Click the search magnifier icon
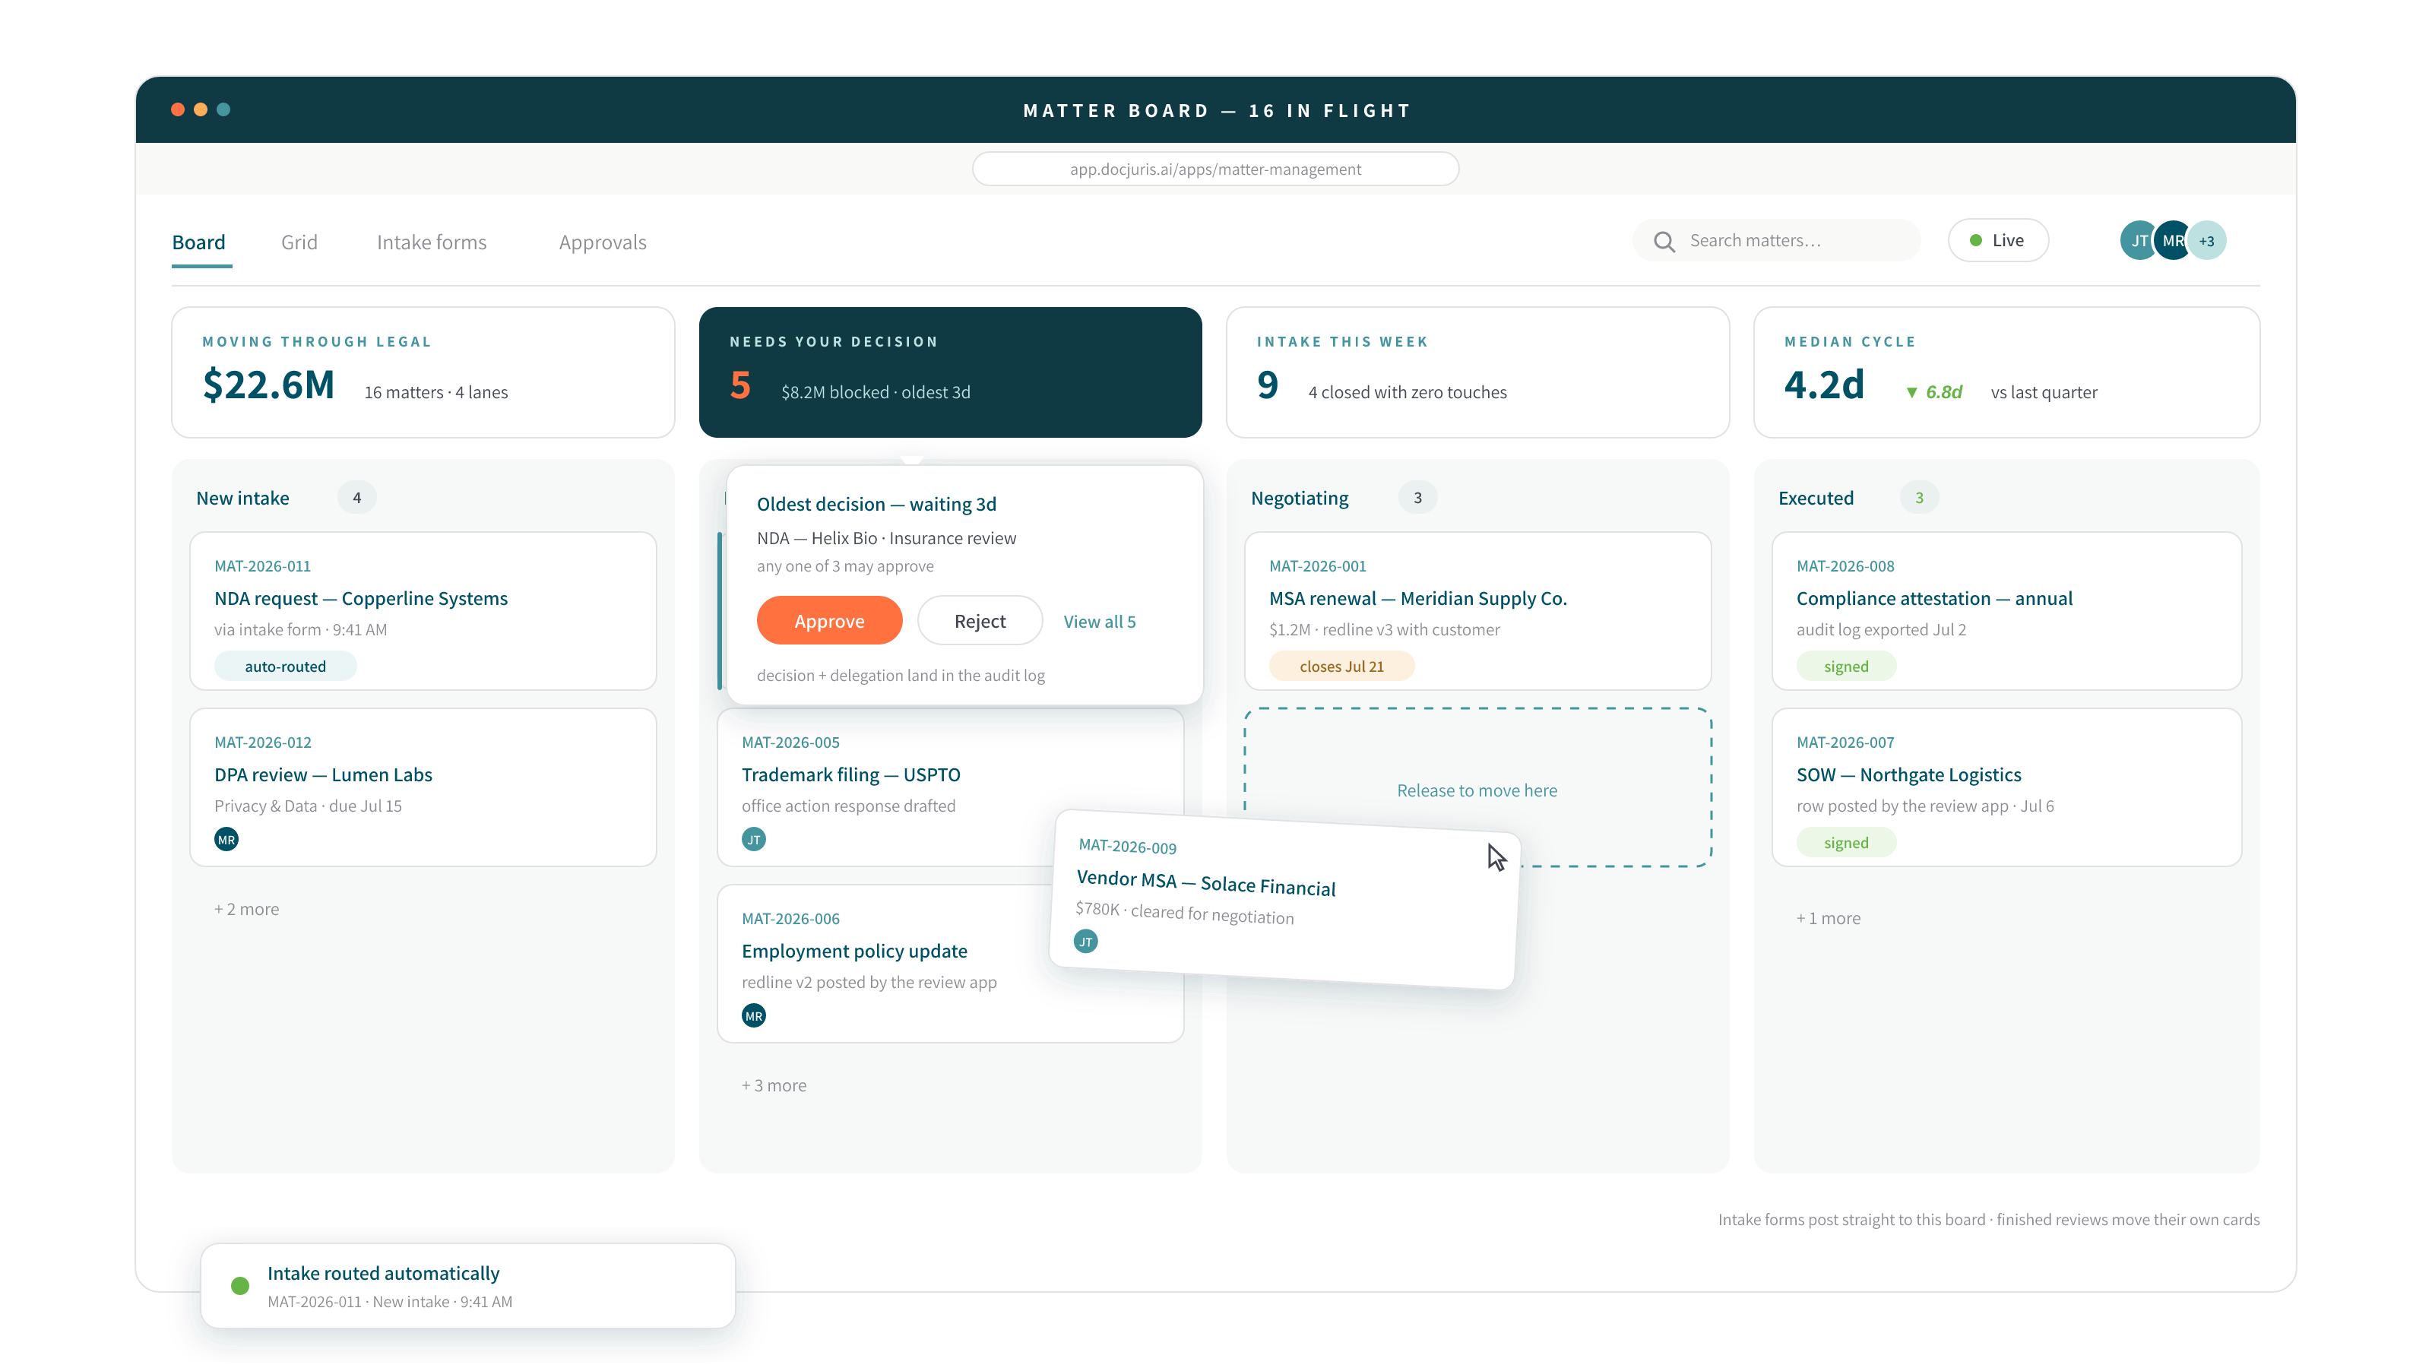This screenshot has width=2432, height=1368. 1664,242
